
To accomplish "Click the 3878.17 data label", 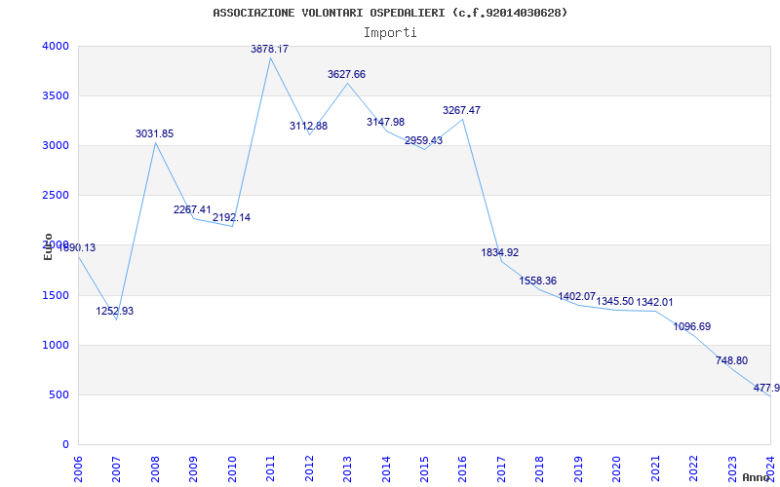I will [269, 50].
